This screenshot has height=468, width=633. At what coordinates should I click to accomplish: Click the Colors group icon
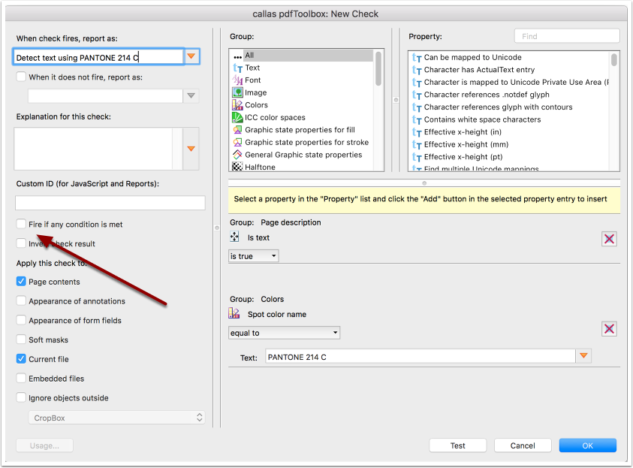click(x=237, y=105)
